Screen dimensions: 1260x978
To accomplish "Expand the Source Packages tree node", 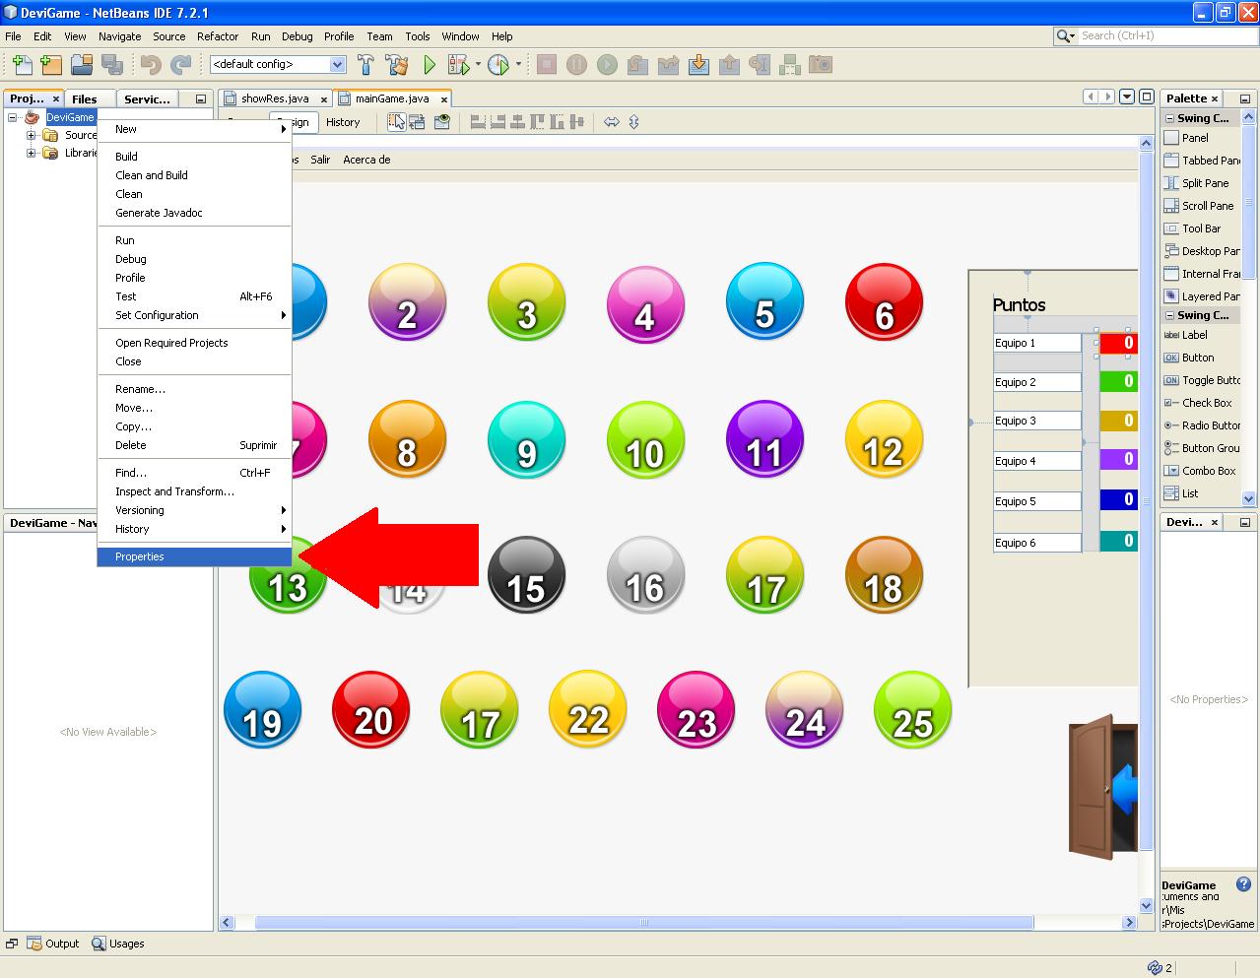I will pos(31,135).
